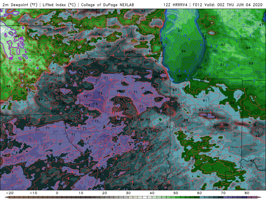The image size is (266, 199).
Task: Click the '80' colorbar tick label
Action: [x=247, y=193]
